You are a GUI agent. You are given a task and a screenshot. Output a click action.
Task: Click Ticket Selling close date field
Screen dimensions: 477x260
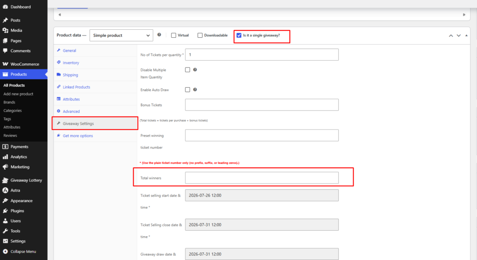pyautogui.click(x=262, y=225)
